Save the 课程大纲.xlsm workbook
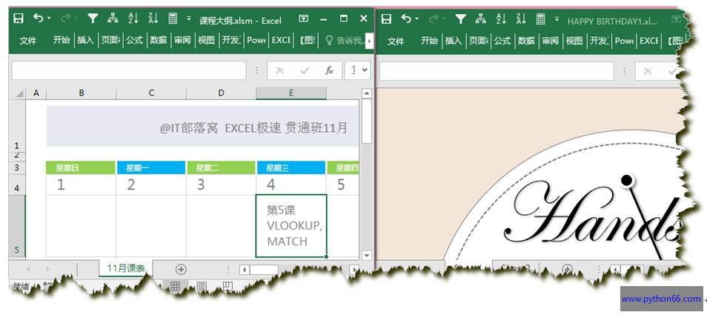This screenshot has width=707, height=315. [18, 19]
